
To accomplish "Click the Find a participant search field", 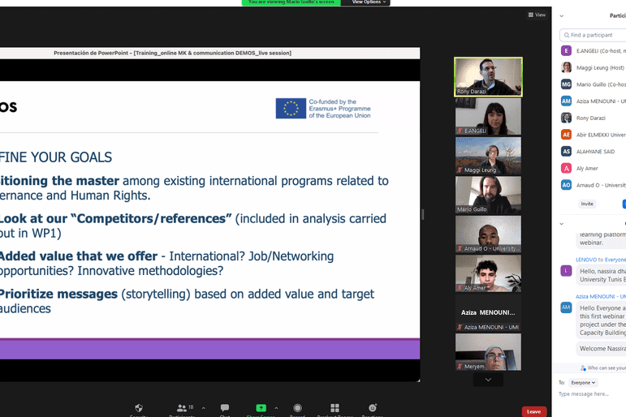I will pos(595,35).
